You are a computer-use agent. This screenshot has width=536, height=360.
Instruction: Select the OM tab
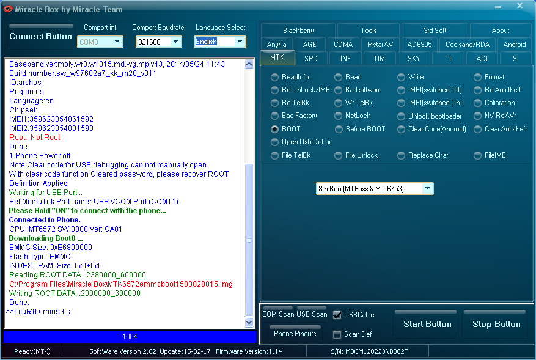[380, 59]
